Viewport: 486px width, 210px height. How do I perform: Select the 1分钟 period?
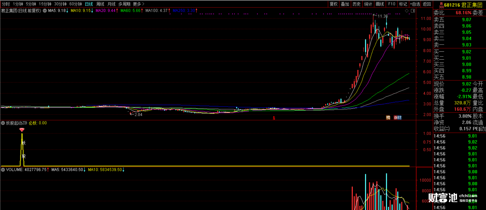tap(18, 4)
